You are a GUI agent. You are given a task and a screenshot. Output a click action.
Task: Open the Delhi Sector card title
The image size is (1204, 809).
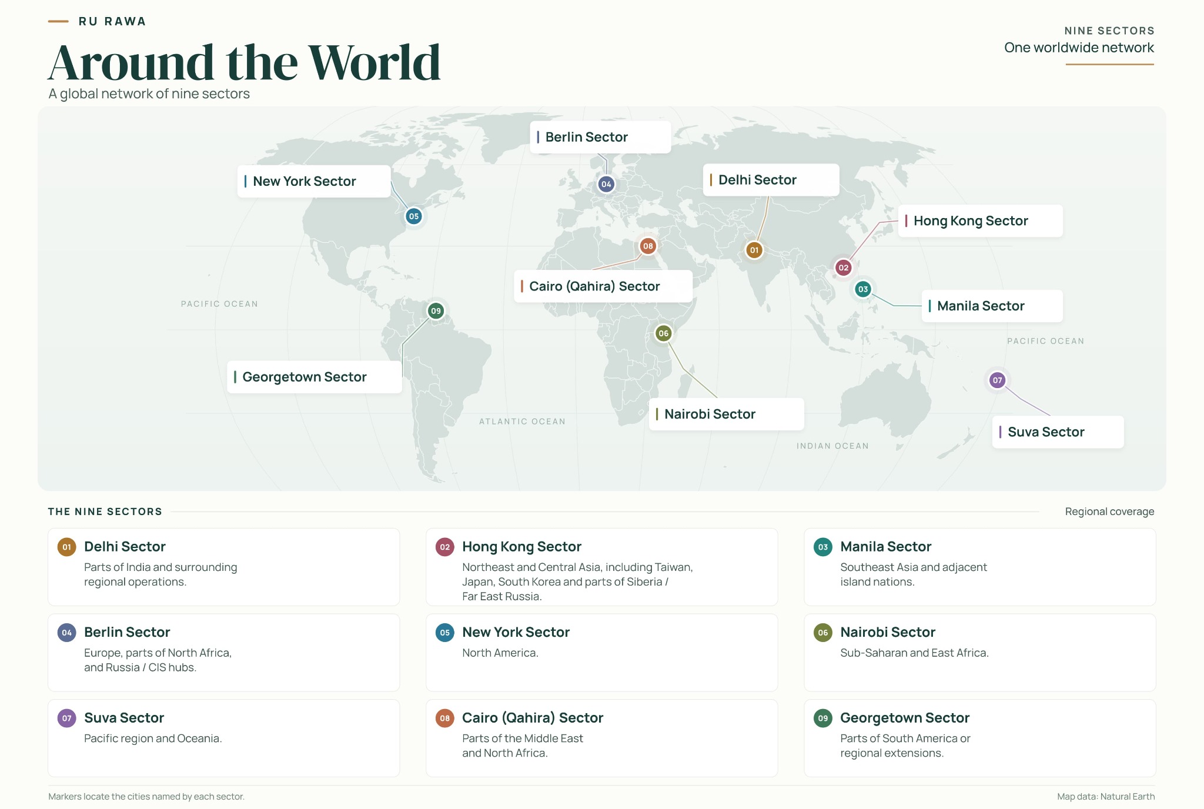(x=125, y=547)
